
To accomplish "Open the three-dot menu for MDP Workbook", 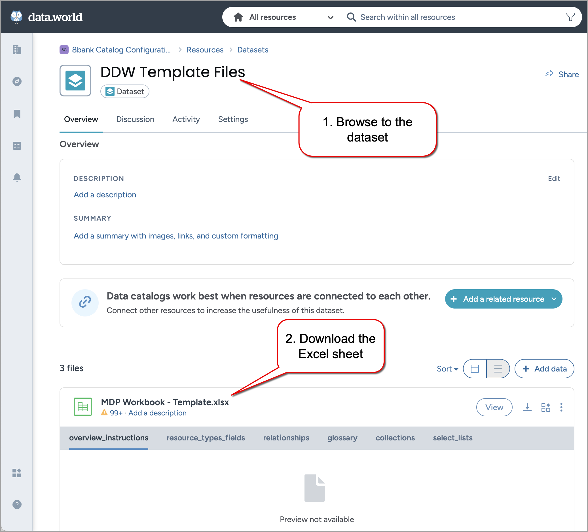I will 561,407.
